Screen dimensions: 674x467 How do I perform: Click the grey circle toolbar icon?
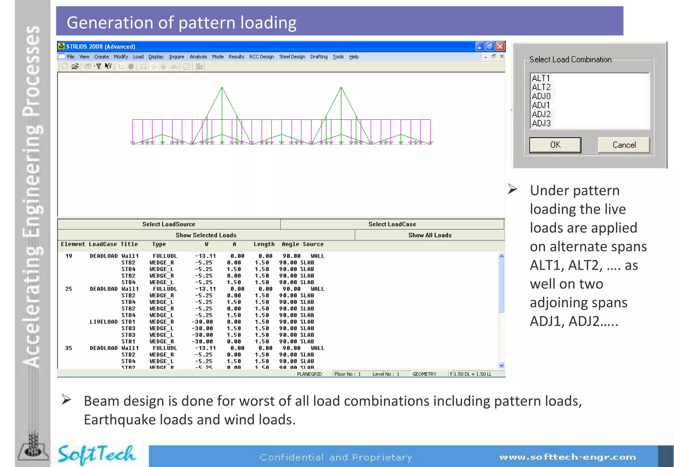[x=131, y=67]
